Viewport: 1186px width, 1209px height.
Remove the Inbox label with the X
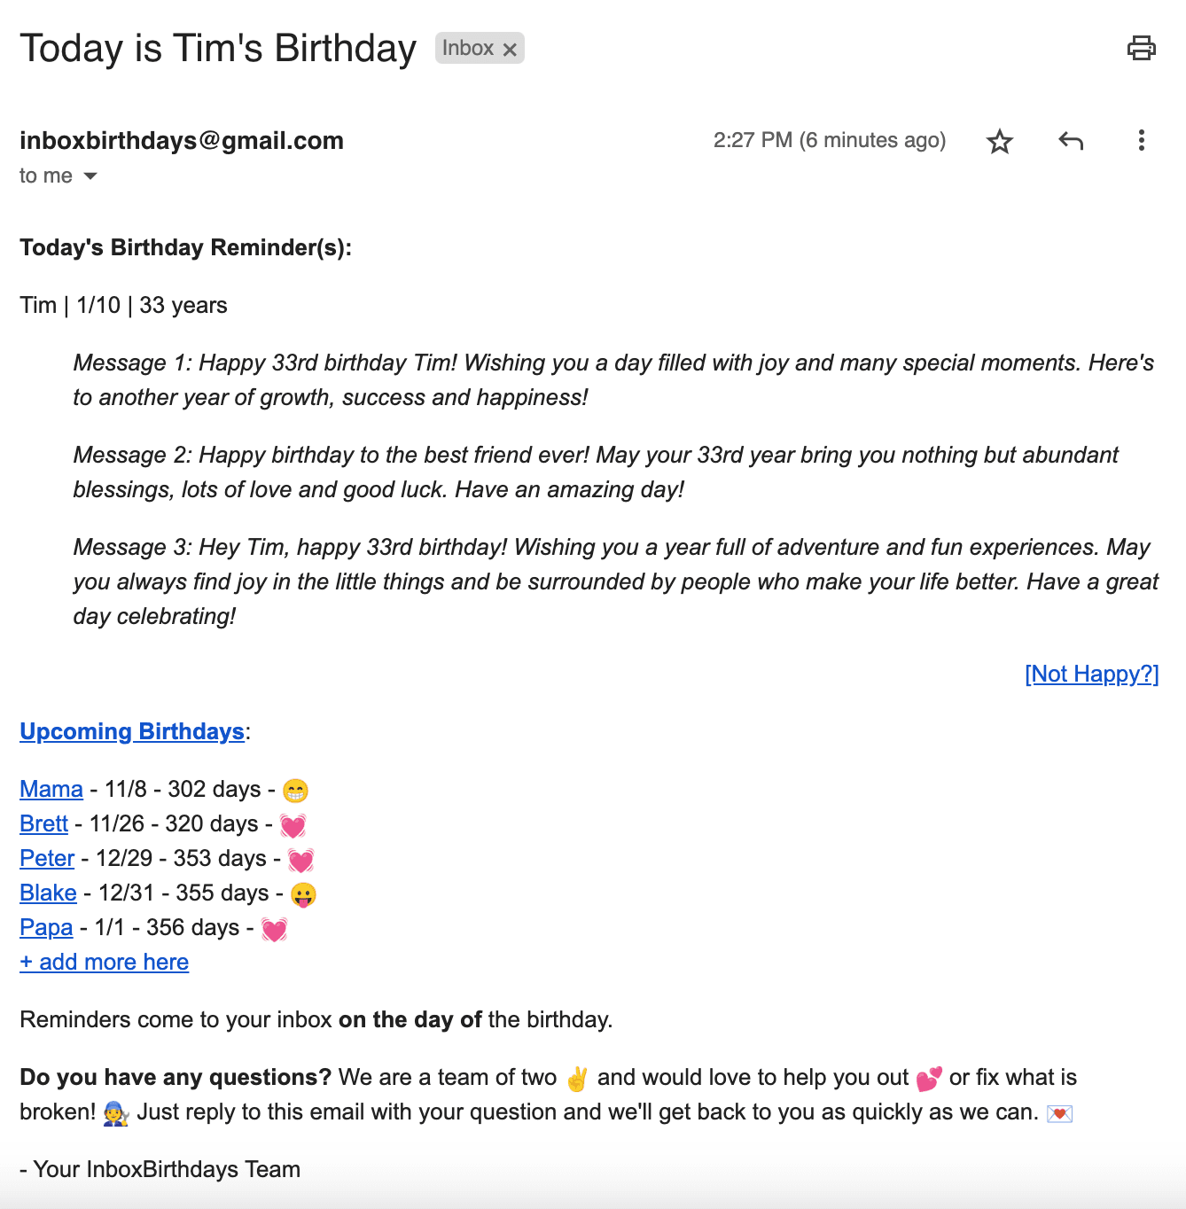[x=510, y=50]
